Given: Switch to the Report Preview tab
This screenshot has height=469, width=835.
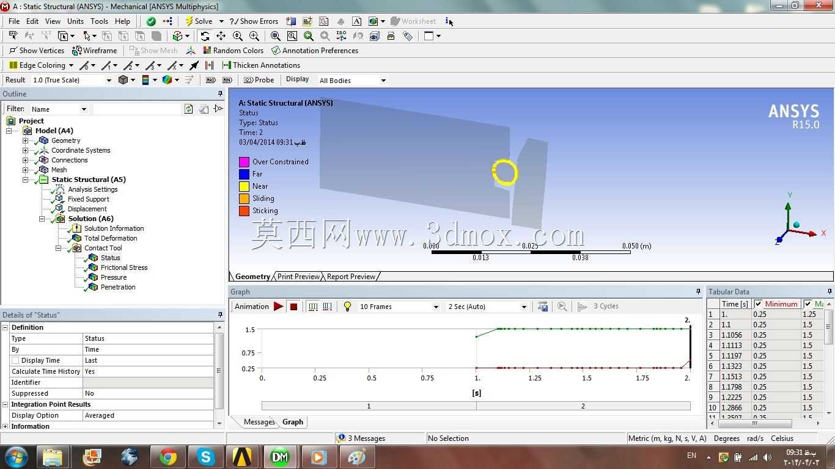Looking at the screenshot, I should tap(351, 277).
